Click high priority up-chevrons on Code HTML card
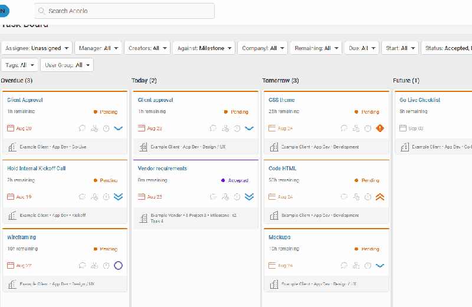Image resolution: width=472 pixels, height=307 pixels. point(380,197)
